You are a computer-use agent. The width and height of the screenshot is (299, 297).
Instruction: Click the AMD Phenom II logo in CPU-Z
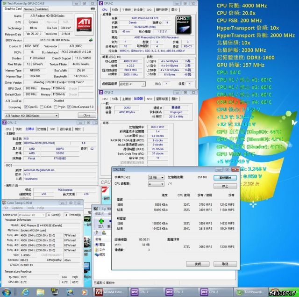183,25
